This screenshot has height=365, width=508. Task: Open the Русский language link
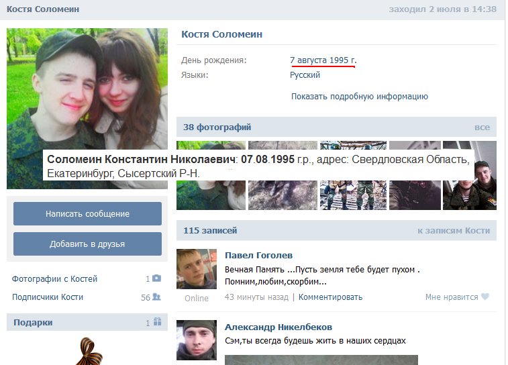(305, 75)
